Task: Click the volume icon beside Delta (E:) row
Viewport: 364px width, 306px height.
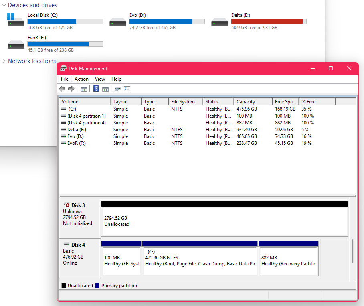Action: coord(63,129)
